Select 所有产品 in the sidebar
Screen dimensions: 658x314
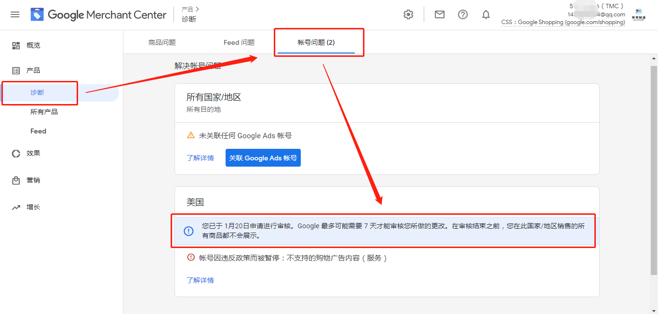(44, 112)
